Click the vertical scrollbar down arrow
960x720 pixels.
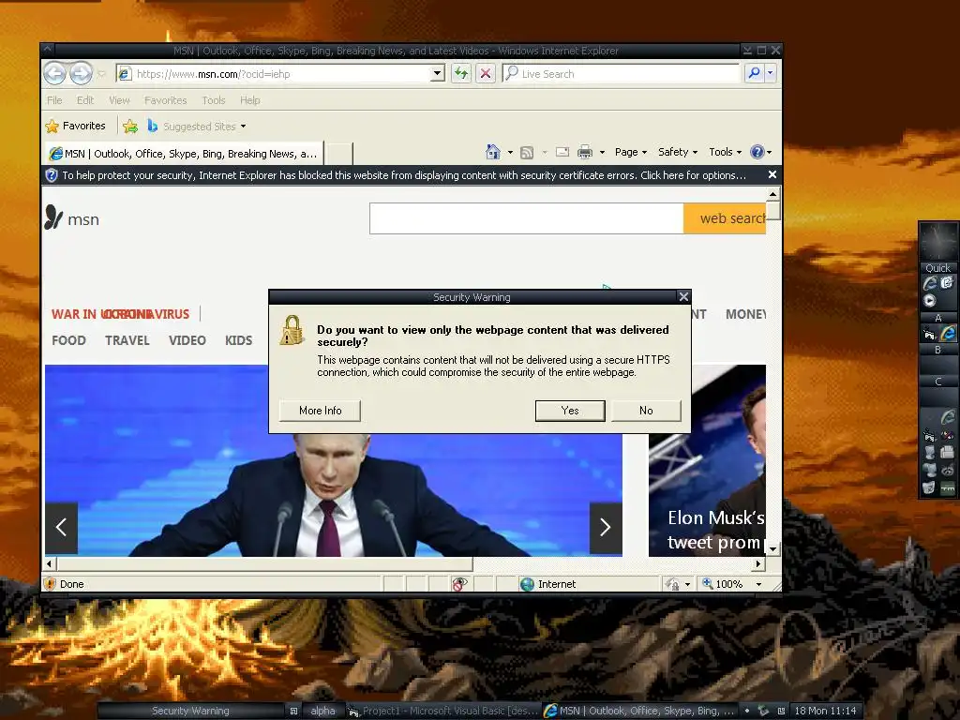click(x=772, y=549)
